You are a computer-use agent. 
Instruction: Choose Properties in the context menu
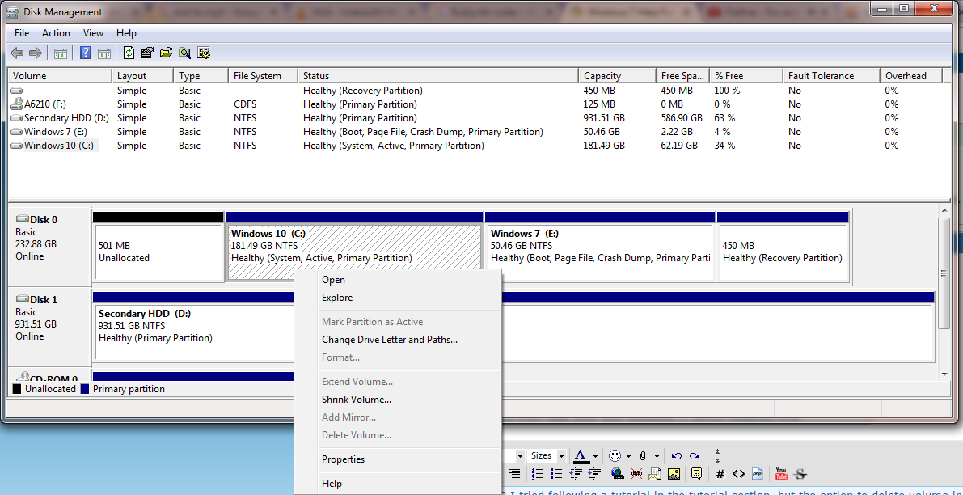click(398, 459)
